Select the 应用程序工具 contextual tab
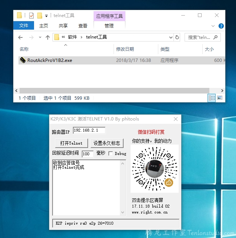Screen dimensions: 236x238 pos(109,16)
